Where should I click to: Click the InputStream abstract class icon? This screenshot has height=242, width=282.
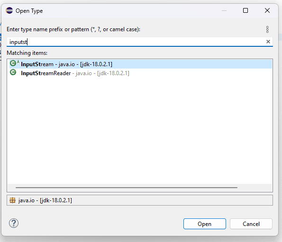pos(13,63)
